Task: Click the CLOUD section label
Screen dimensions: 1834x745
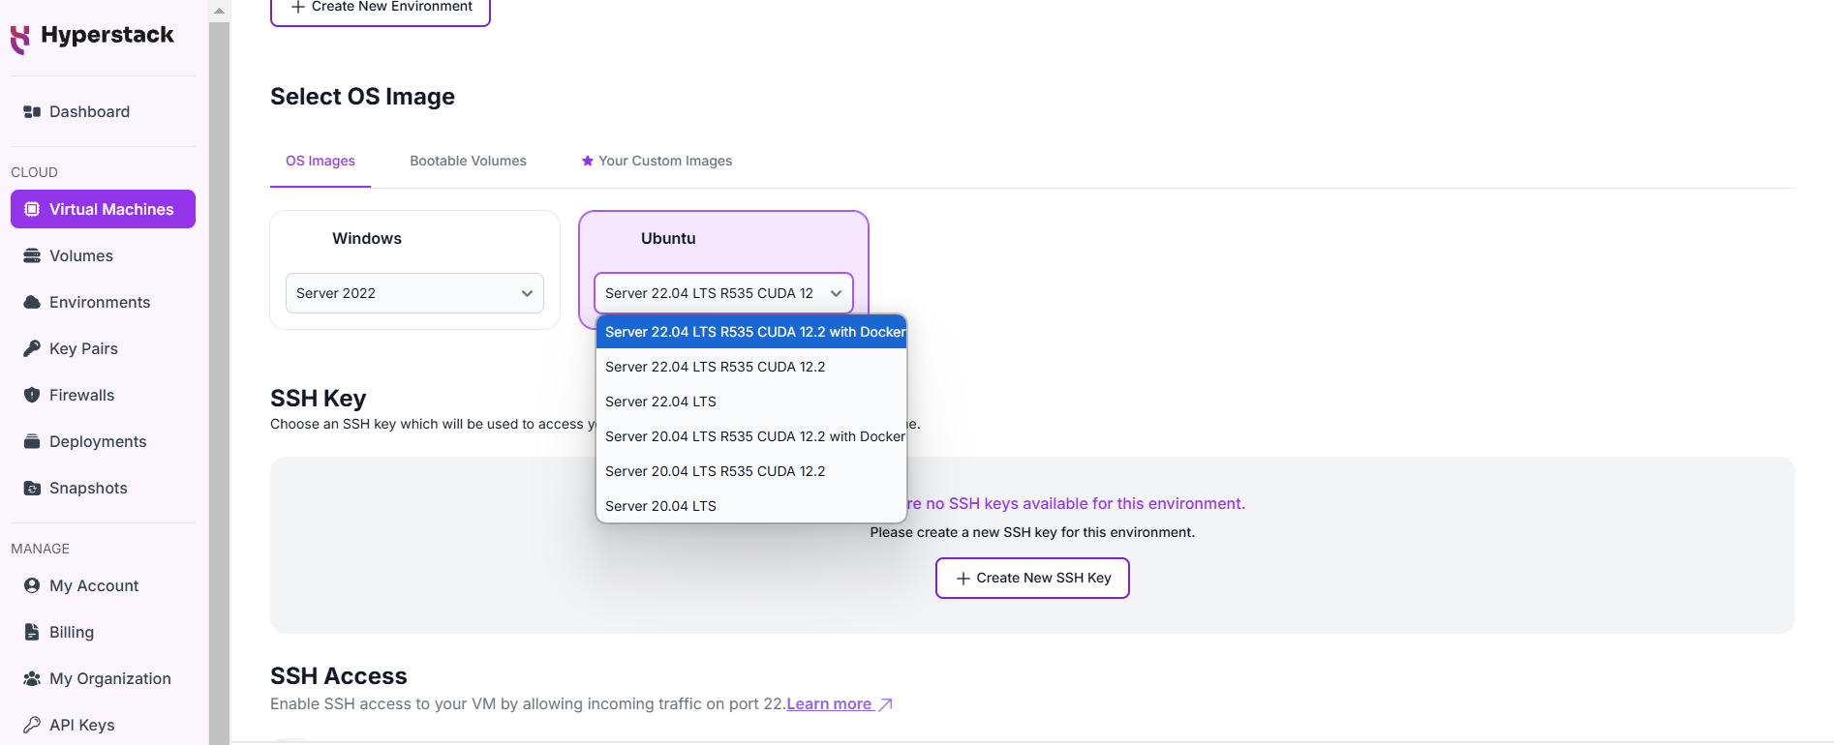Action: (x=35, y=172)
